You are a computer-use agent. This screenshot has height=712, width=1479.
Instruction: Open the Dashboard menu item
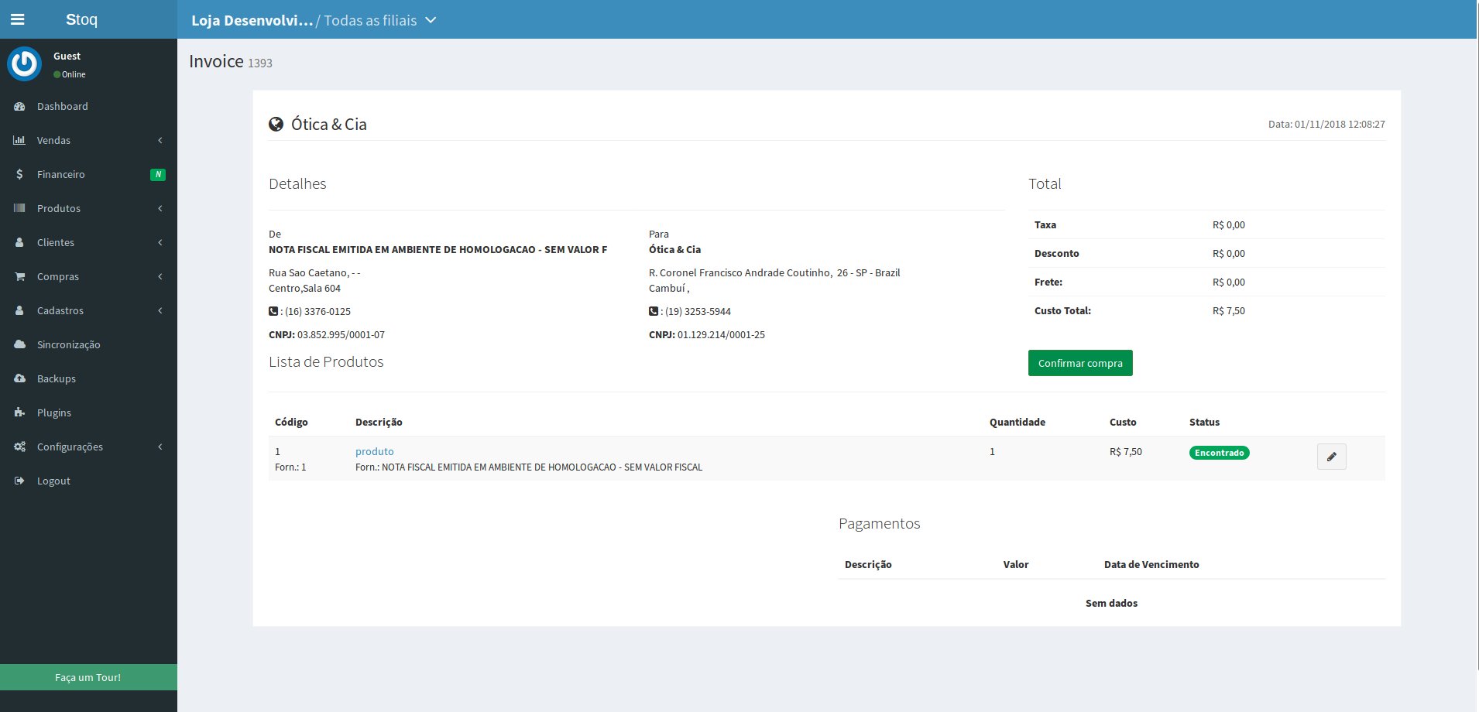[x=88, y=106]
